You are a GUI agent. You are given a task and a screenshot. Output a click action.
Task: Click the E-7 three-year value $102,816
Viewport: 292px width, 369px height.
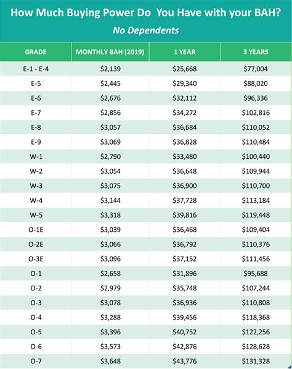coord(256,112)
